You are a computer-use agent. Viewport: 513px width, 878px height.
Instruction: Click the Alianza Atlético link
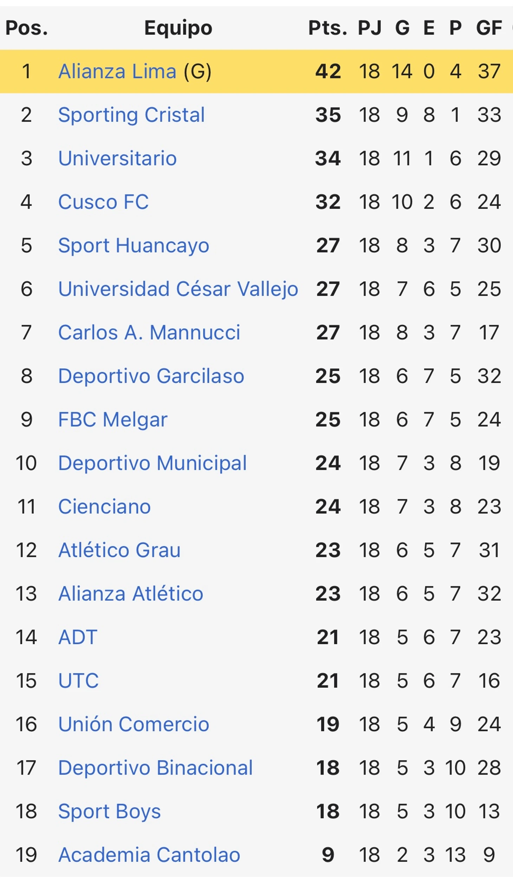click(x=131, y=594)
